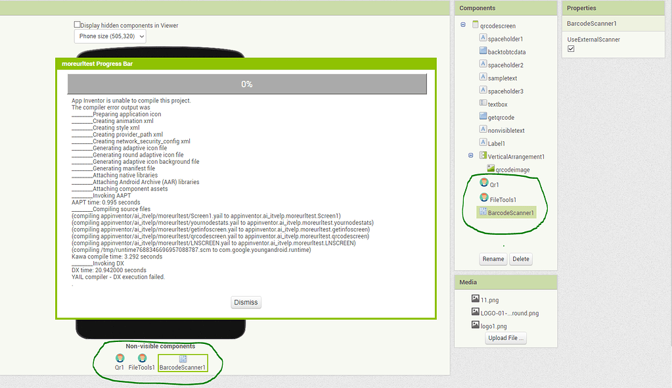Click the textbox icon in the Components tree
Screen dimensions: 672x388
pos(483,103)
